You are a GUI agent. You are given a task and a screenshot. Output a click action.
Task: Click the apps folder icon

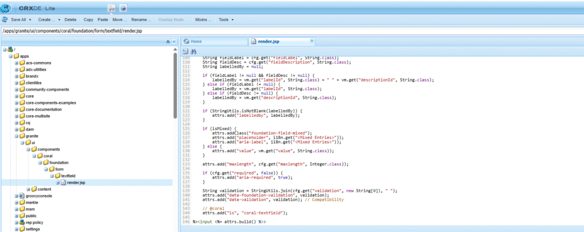pyautogui.click(x=17, y=56)
